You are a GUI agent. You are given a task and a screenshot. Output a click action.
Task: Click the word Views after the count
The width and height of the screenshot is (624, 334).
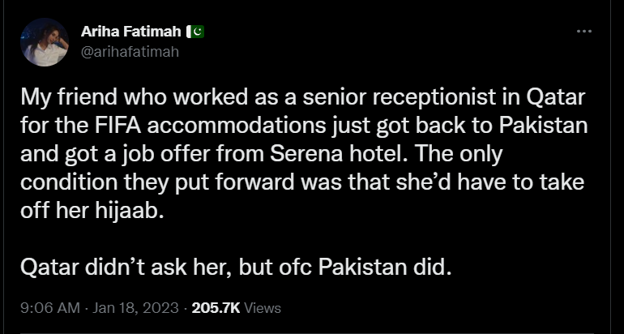click(x=263, y=308)
